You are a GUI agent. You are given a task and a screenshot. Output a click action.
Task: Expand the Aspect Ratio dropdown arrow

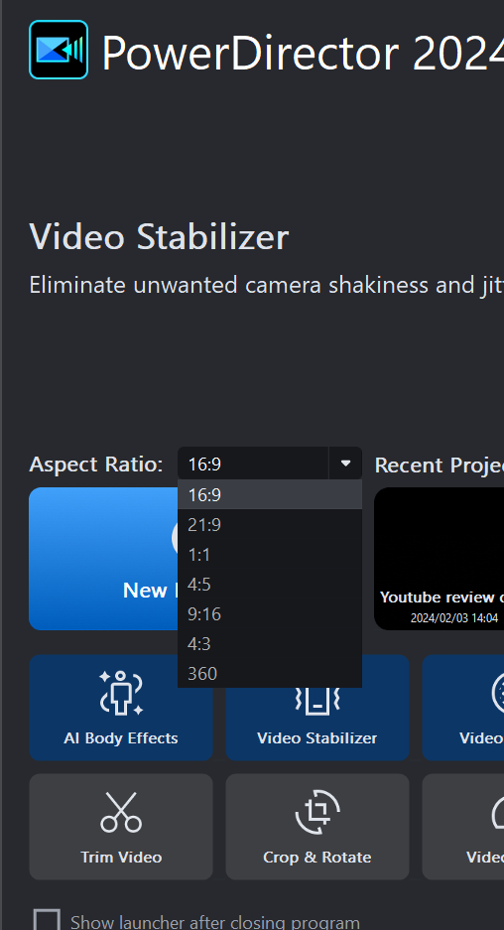click(345, 464)
